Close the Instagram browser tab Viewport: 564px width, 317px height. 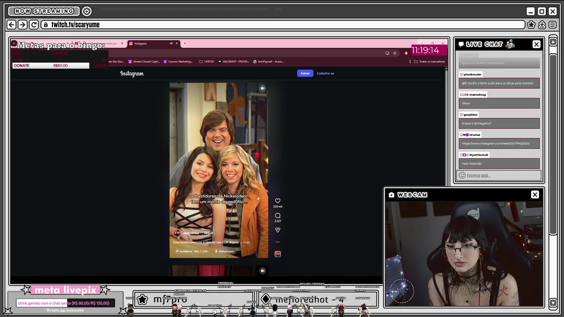[177, 43]
